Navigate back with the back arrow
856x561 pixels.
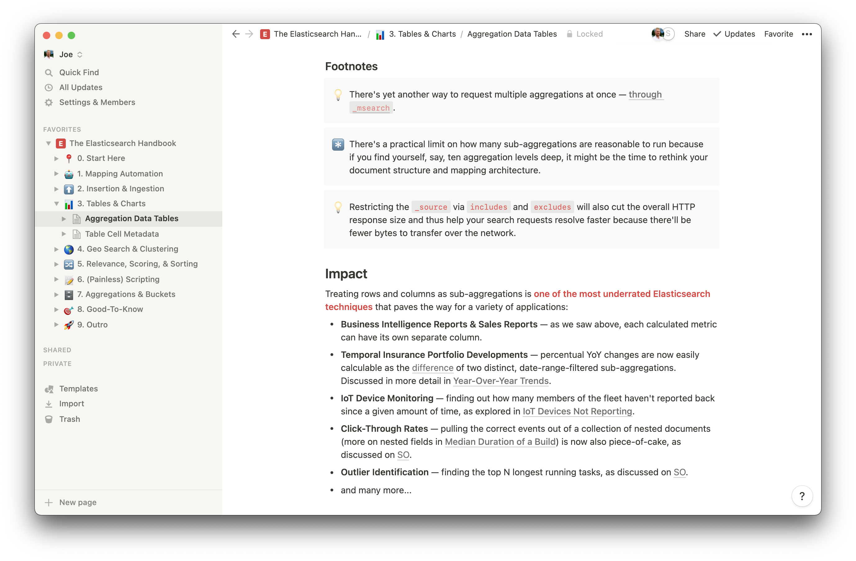pos(236,34)
